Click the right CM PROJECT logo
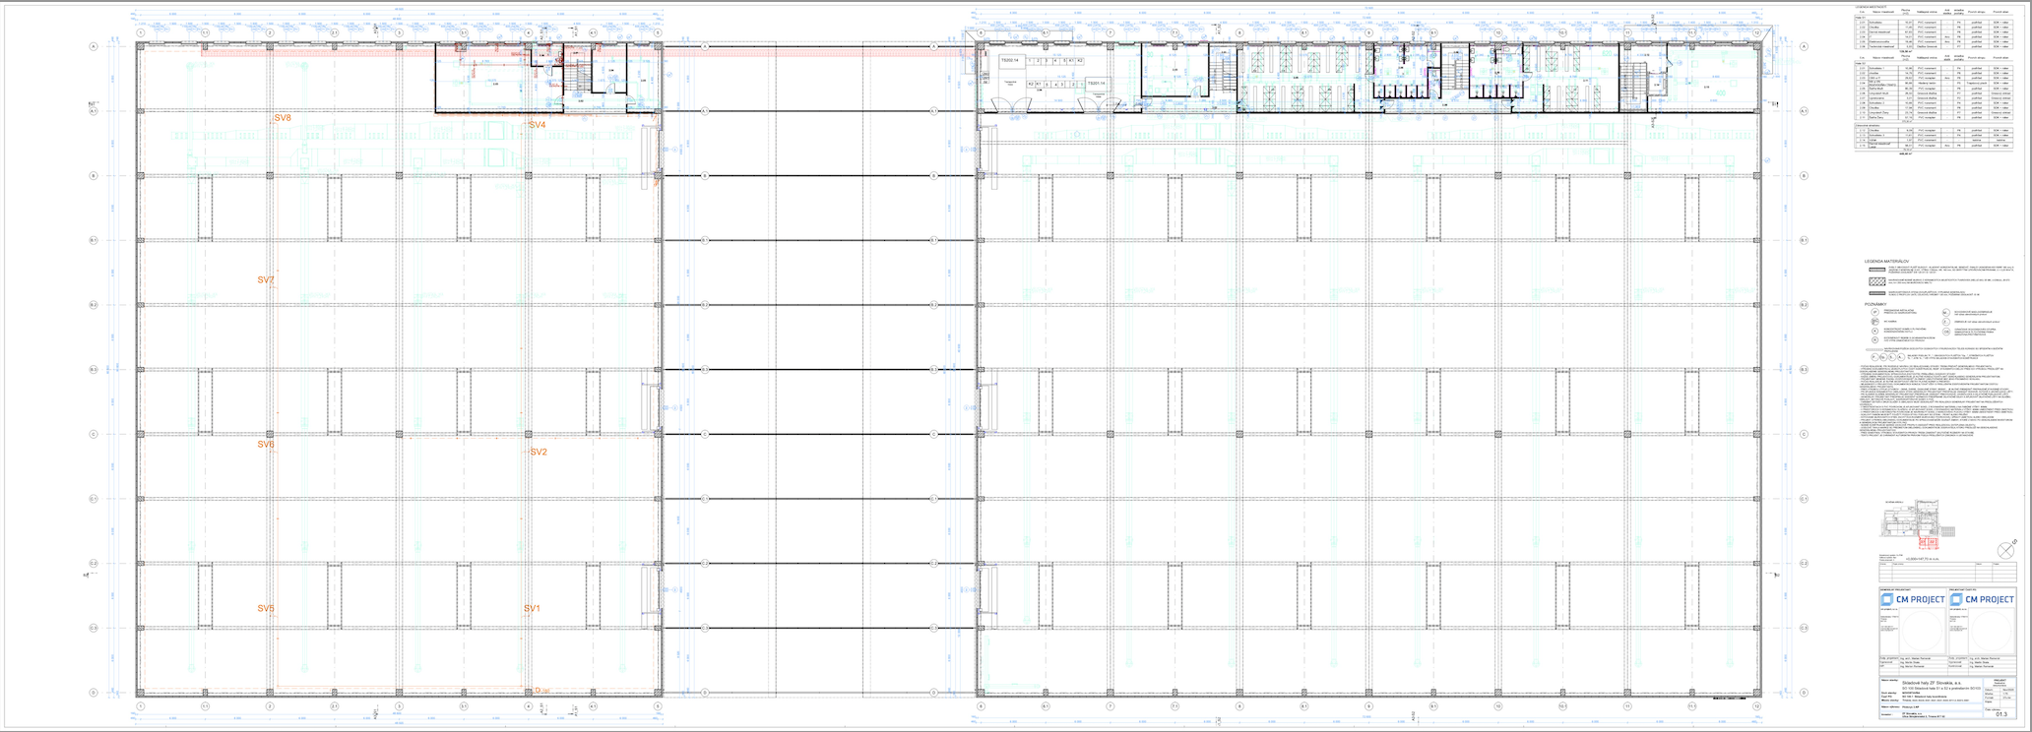 pos(1982,599)
